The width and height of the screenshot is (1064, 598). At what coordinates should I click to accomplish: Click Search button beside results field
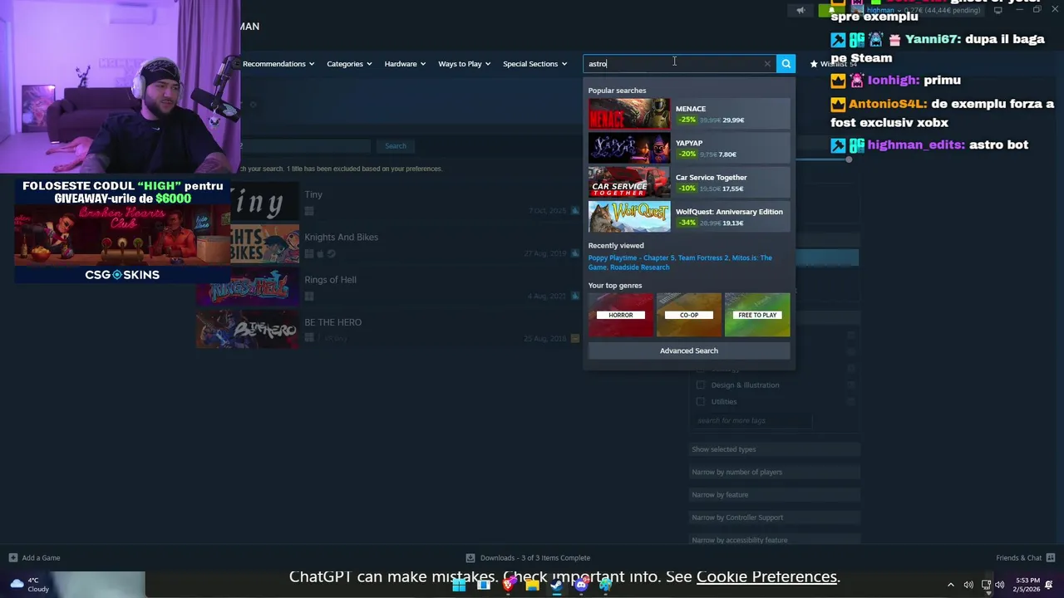[396, 146]
